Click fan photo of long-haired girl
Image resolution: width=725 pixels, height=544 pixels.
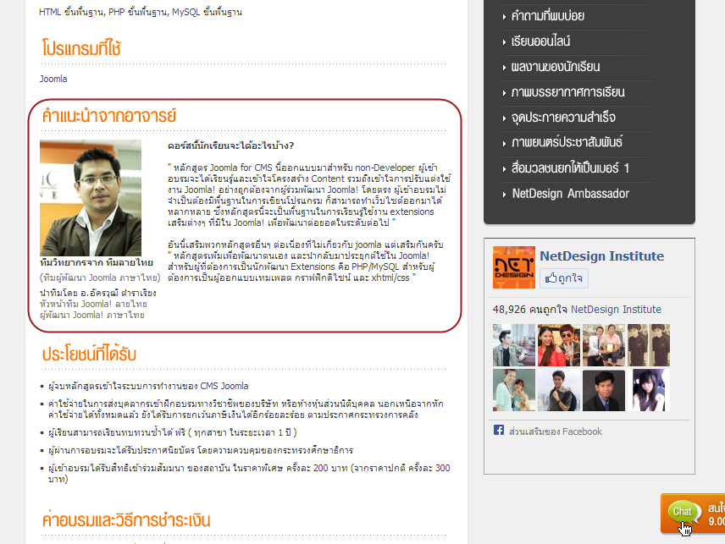[648, 390]
